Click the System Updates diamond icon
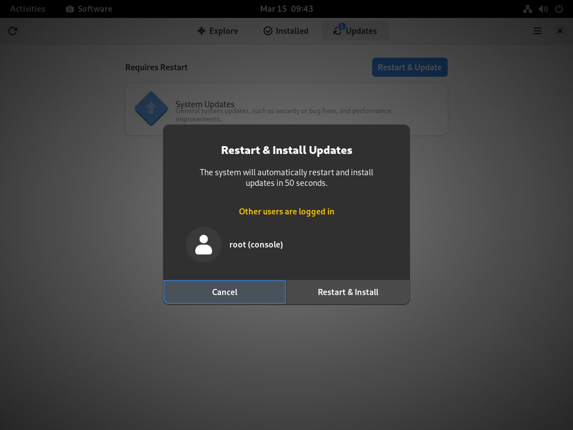The width and height of the screenshot is (573, 430). click(x=151, y=109)
